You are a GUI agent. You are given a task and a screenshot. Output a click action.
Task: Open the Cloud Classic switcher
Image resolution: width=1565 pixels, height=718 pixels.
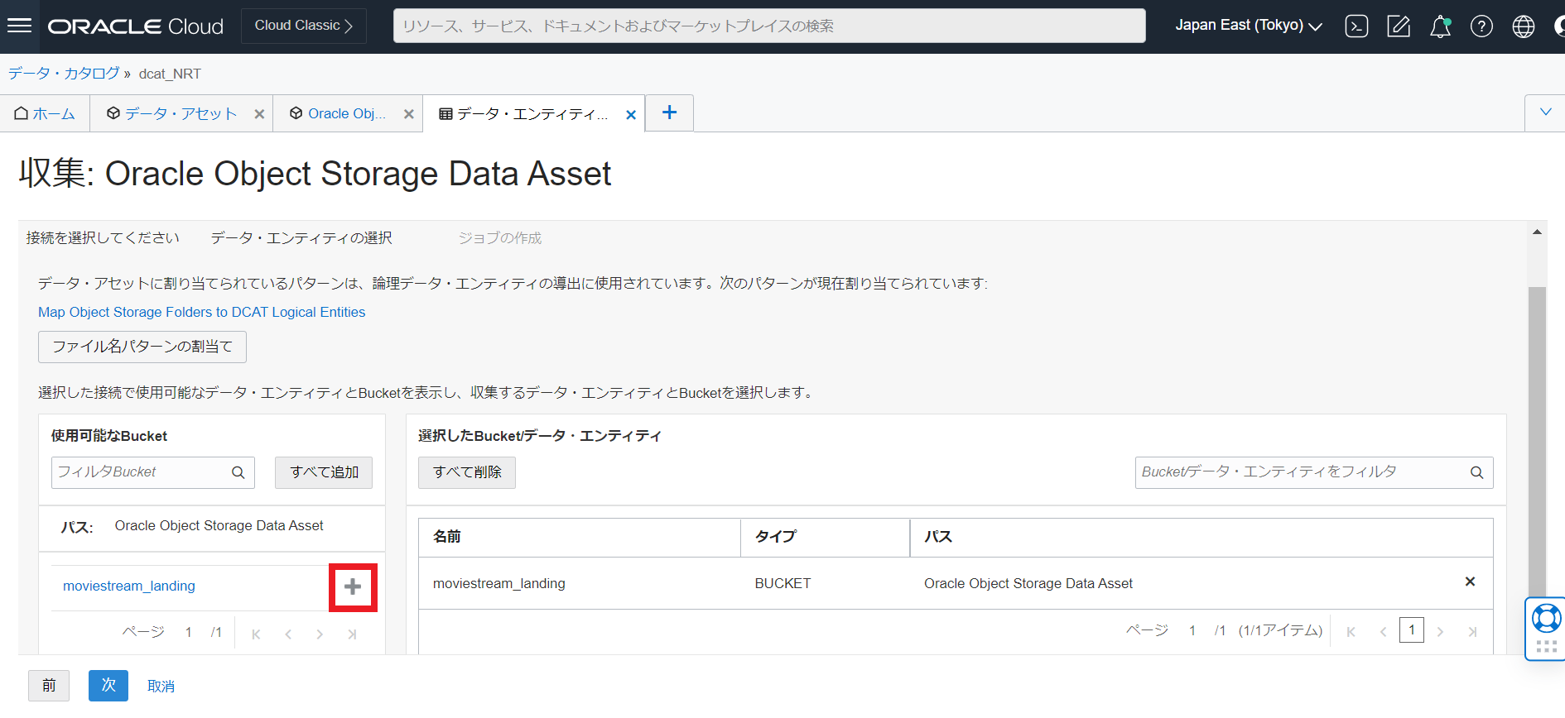coord(303,26)
